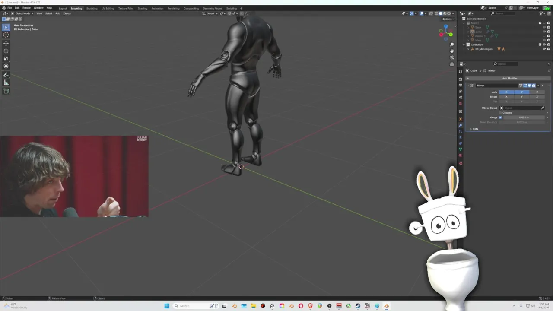Screen dimensions: 553x311
Task: Toggle Mirror Axis Z
Action: pyautogui.click(x=537, y=92)
